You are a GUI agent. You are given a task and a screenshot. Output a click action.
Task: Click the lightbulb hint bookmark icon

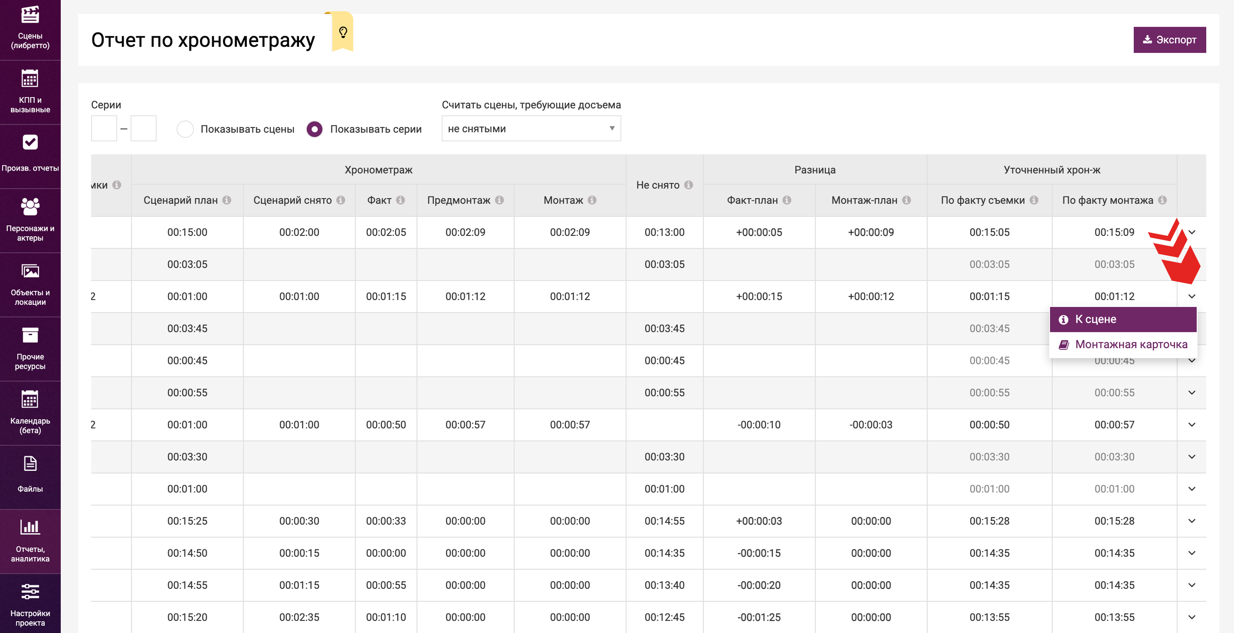pos(343,33)
